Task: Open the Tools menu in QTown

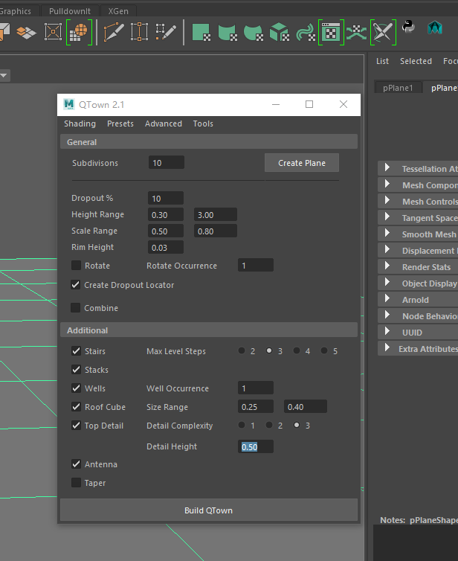Action: click(x=203, y=124)
